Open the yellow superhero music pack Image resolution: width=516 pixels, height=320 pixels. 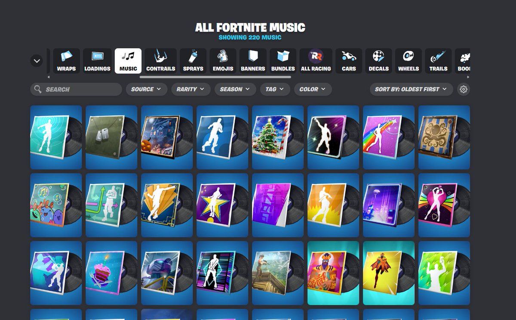tap(389, 273)
